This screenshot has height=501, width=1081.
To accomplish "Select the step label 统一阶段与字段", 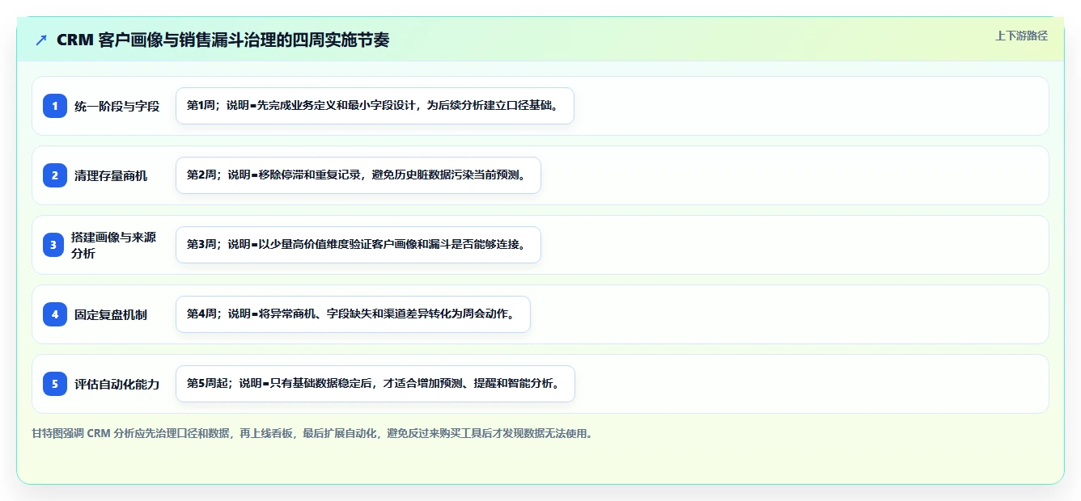I will (x=117, y=106).
